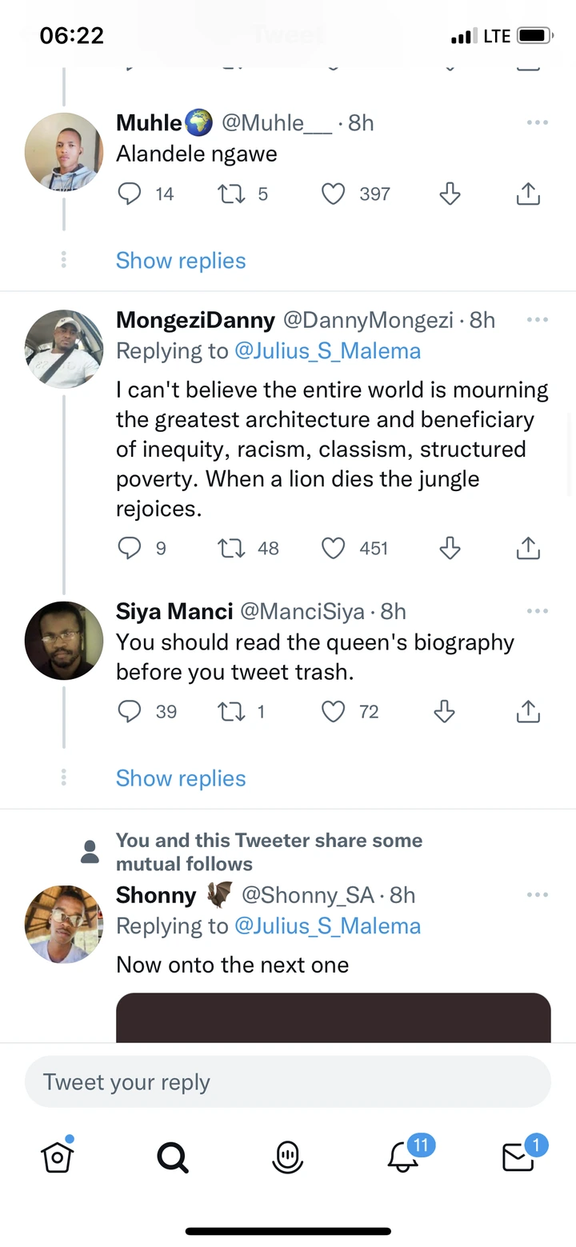Like MongeziDanny's tweet with 451 likes
This screenshot has height=1247, width=576.
333,548
